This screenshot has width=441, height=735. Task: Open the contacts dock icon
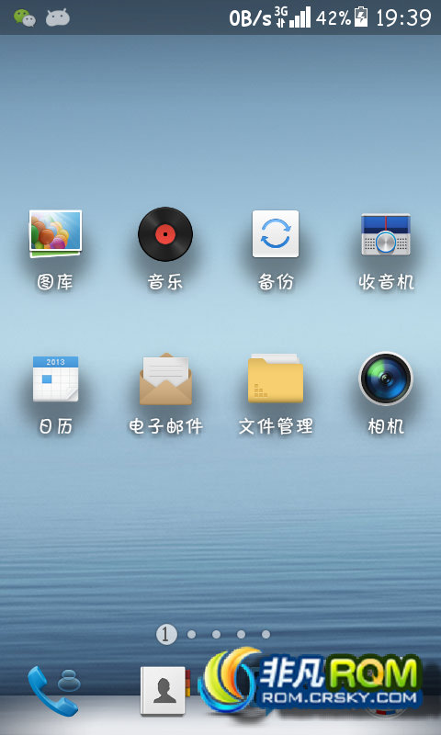(164, 691)
